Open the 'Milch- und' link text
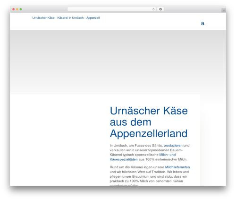Screen dimensions: 236x200 click(x=168, y=155)
